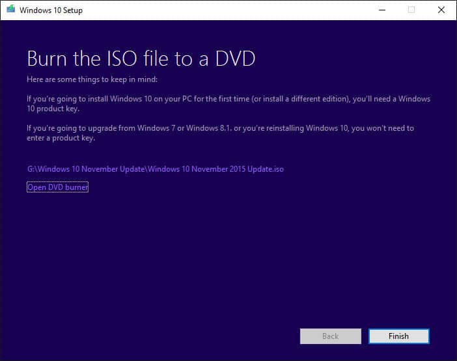Click the 'Windows 10 Setup' title text
The image size is (457, 361).
tap(51, 10)
